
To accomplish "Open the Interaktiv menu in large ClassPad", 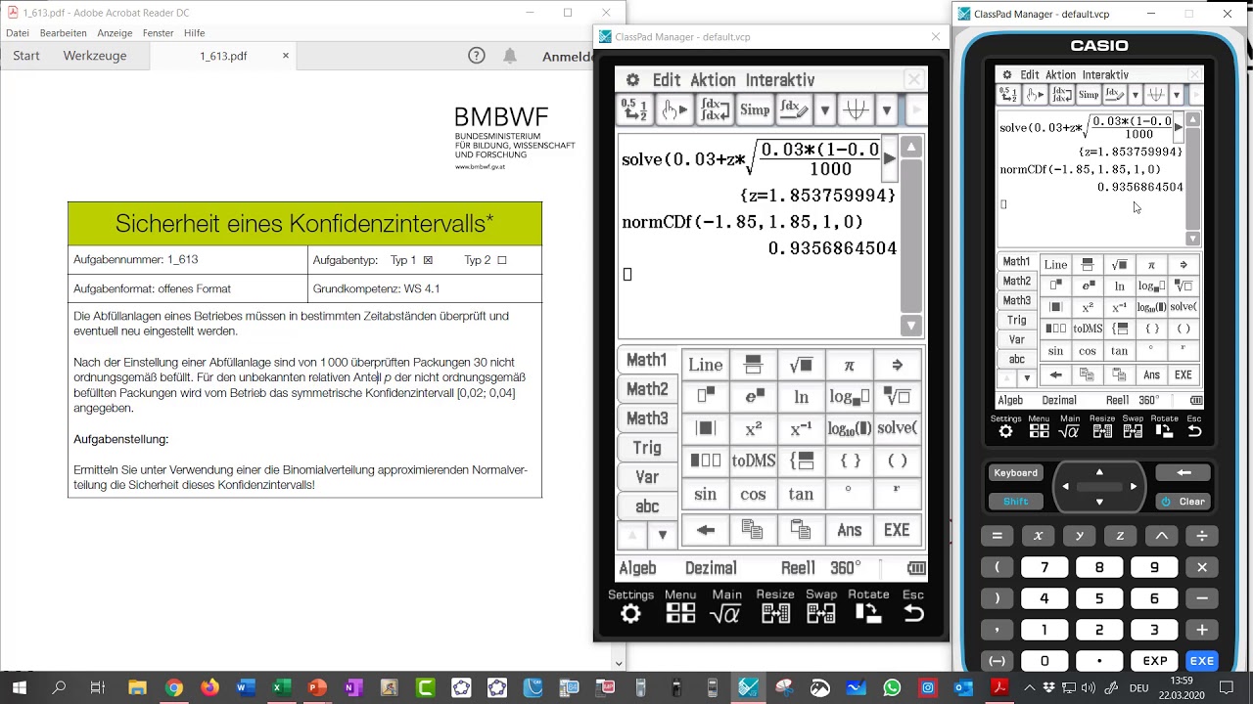I will point(780,80).
